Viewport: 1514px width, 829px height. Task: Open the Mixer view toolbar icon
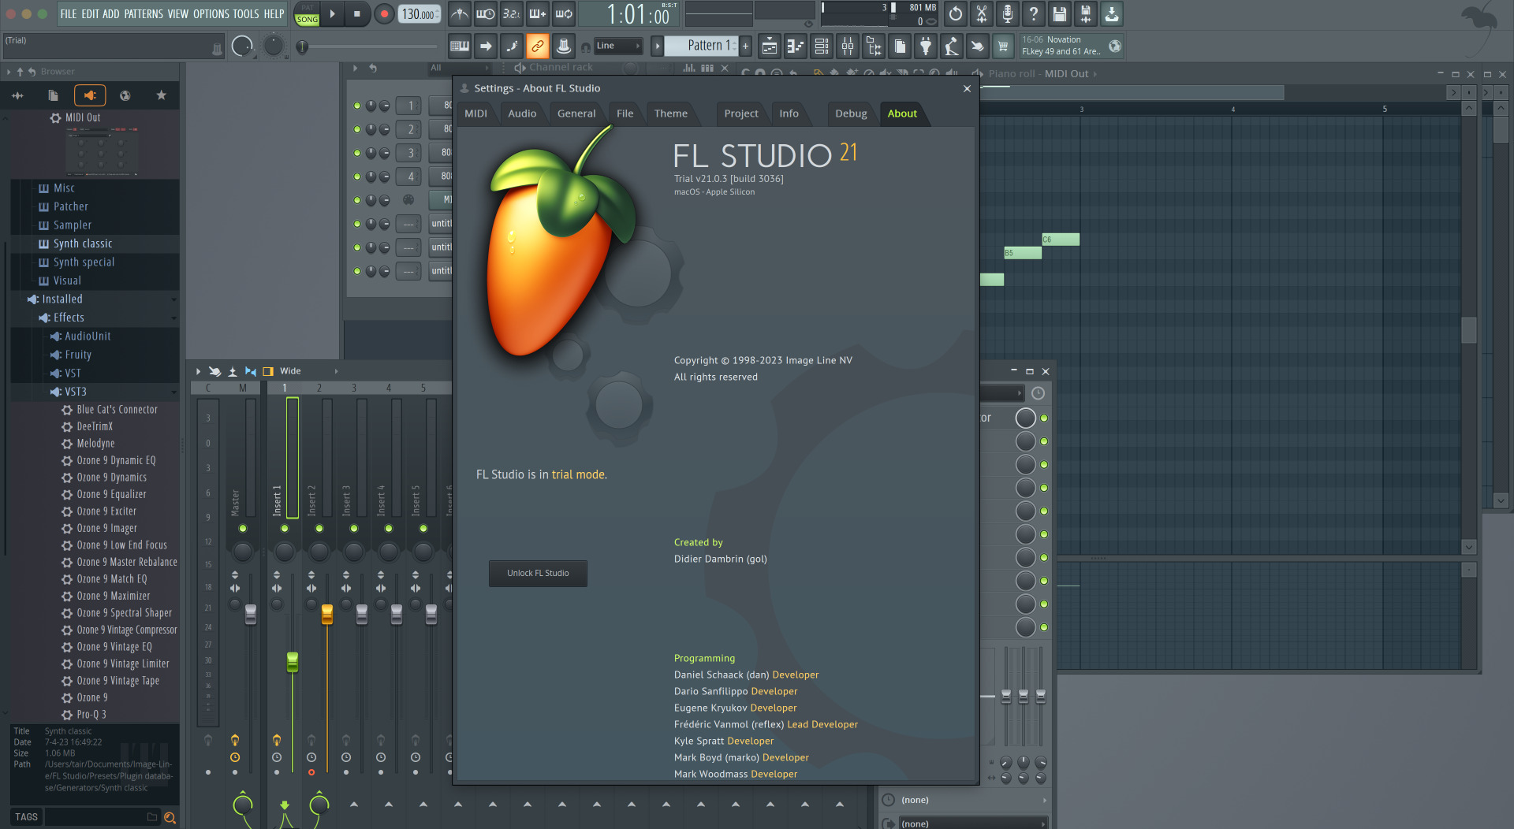coord(847,46)
